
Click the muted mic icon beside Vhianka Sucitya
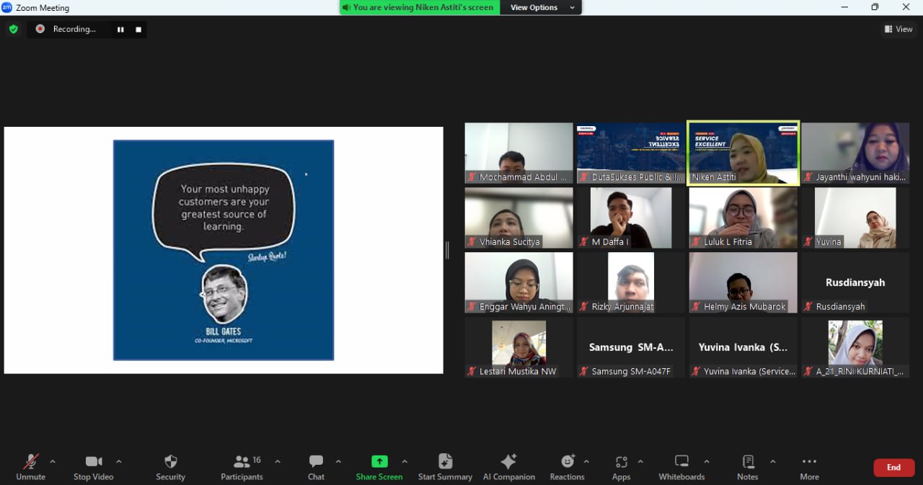click(x=472, y=242)
